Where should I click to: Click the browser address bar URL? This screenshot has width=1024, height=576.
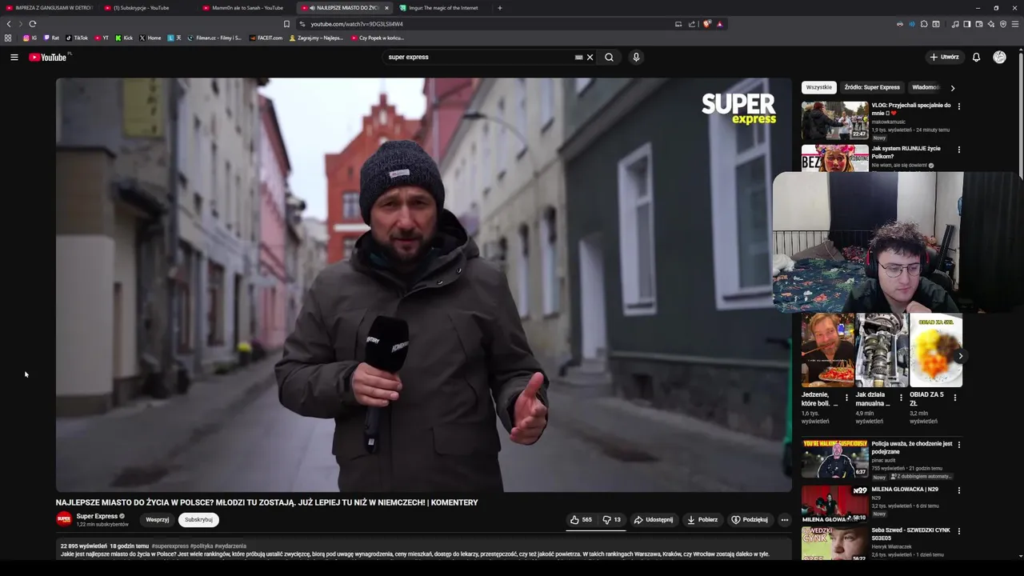[357, 24]
